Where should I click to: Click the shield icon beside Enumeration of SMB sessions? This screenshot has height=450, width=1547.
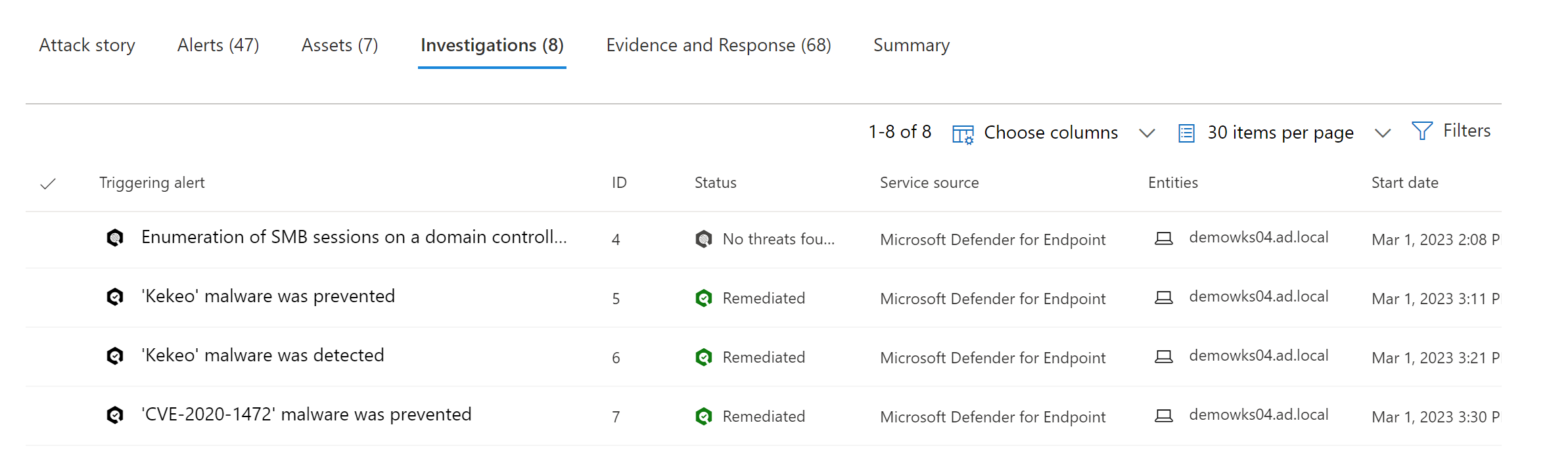[115, 238]
